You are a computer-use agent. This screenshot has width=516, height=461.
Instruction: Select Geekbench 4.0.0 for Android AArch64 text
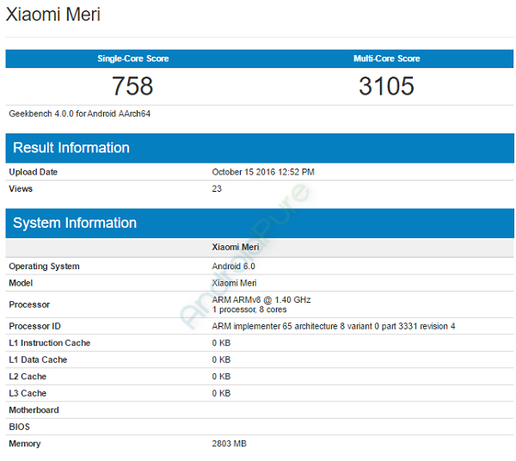tap(80, 114)
